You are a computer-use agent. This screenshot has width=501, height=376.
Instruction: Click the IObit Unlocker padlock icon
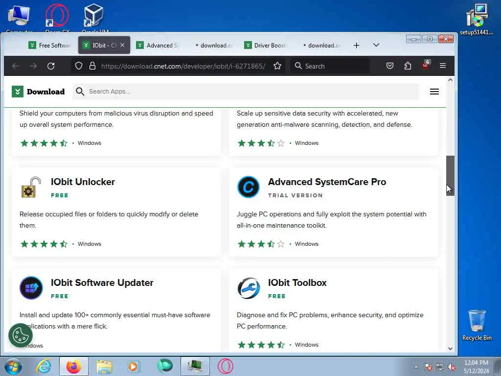click(31, 188)
